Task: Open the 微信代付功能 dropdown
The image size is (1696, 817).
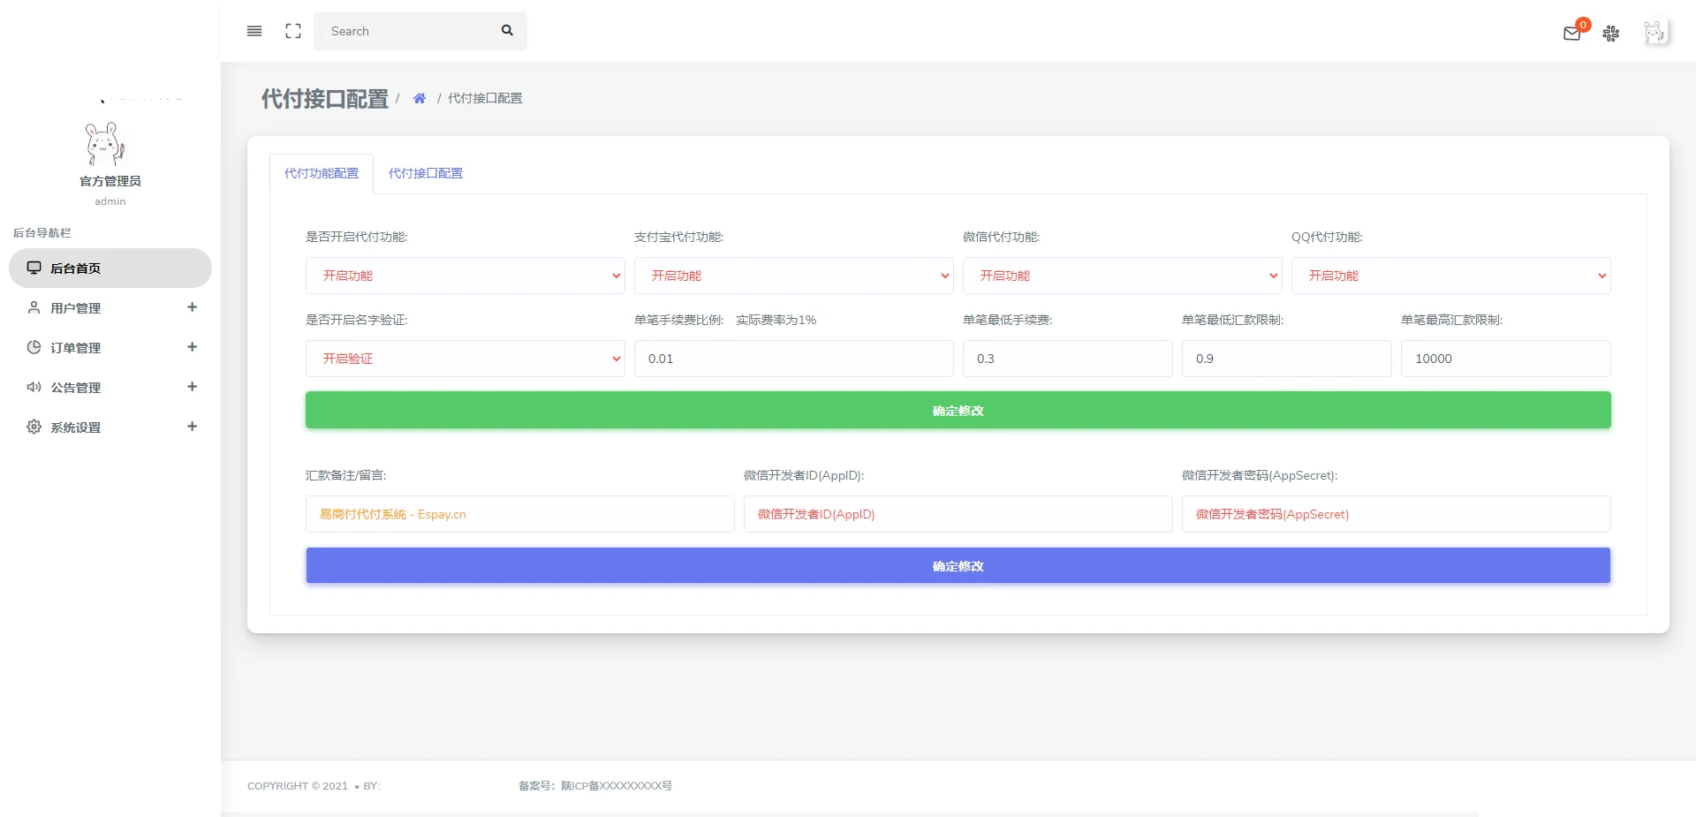Action: pos(1123,276)
